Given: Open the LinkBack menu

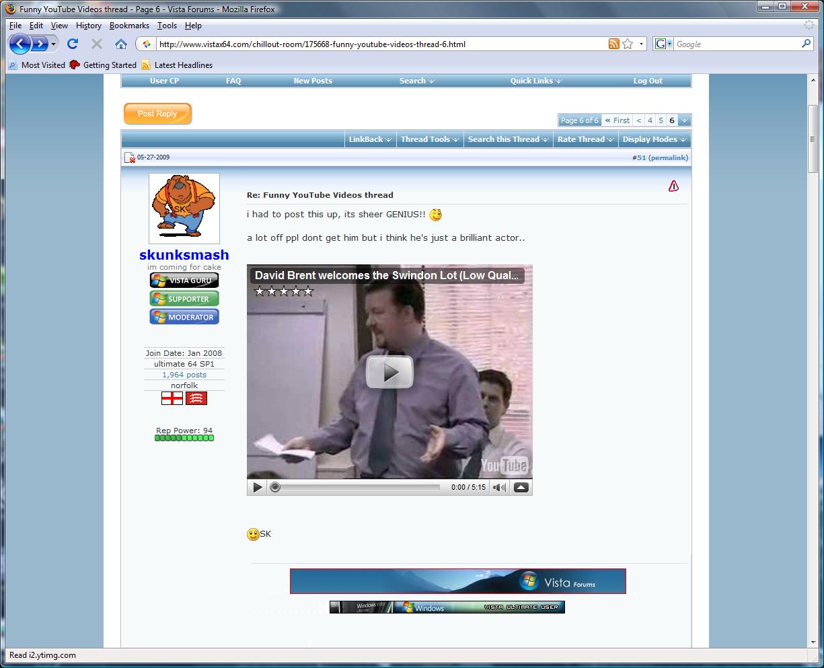Looking at the screenshot, I should (x=370, y=139).
